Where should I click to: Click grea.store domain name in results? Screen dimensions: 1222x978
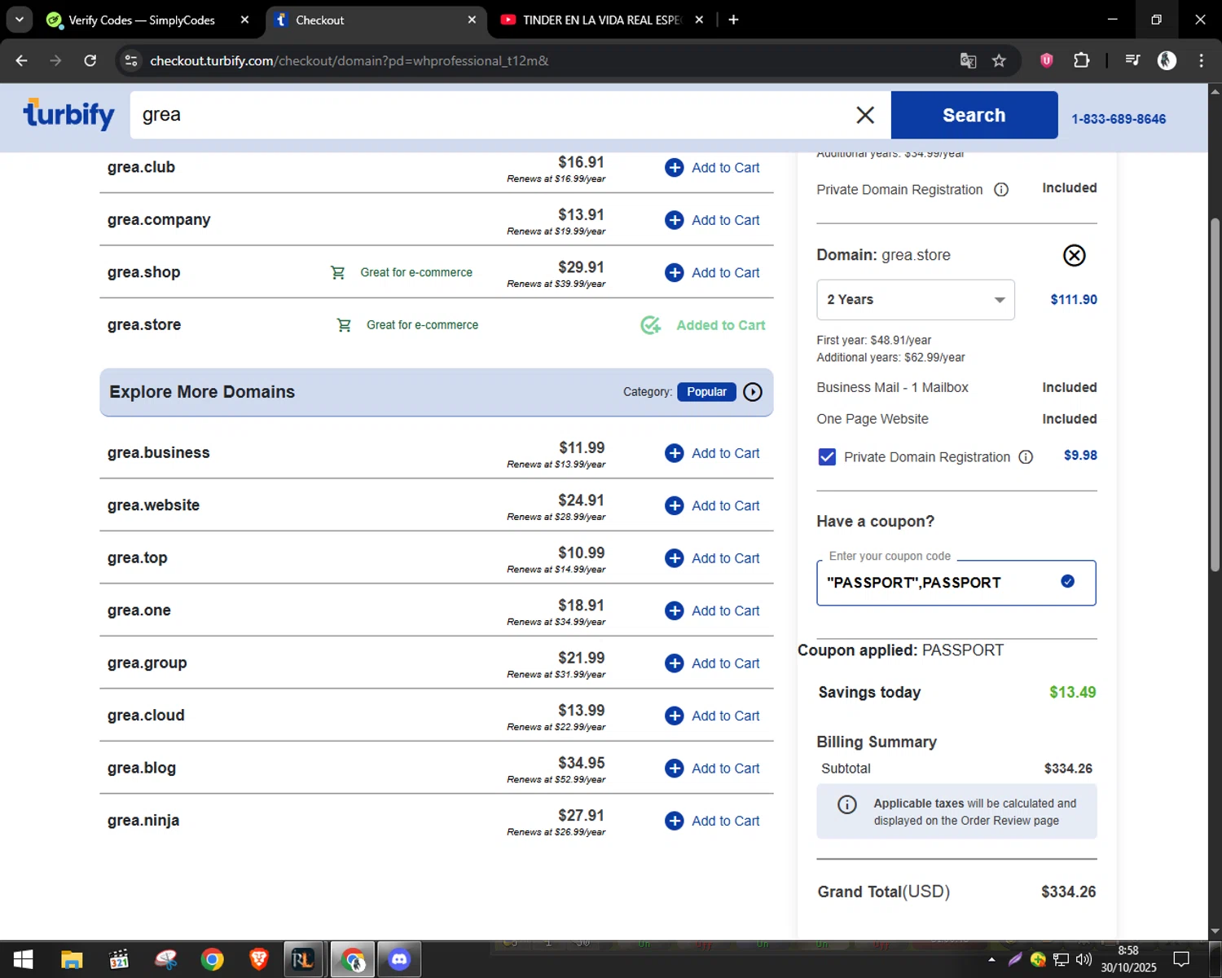[144, 325]
